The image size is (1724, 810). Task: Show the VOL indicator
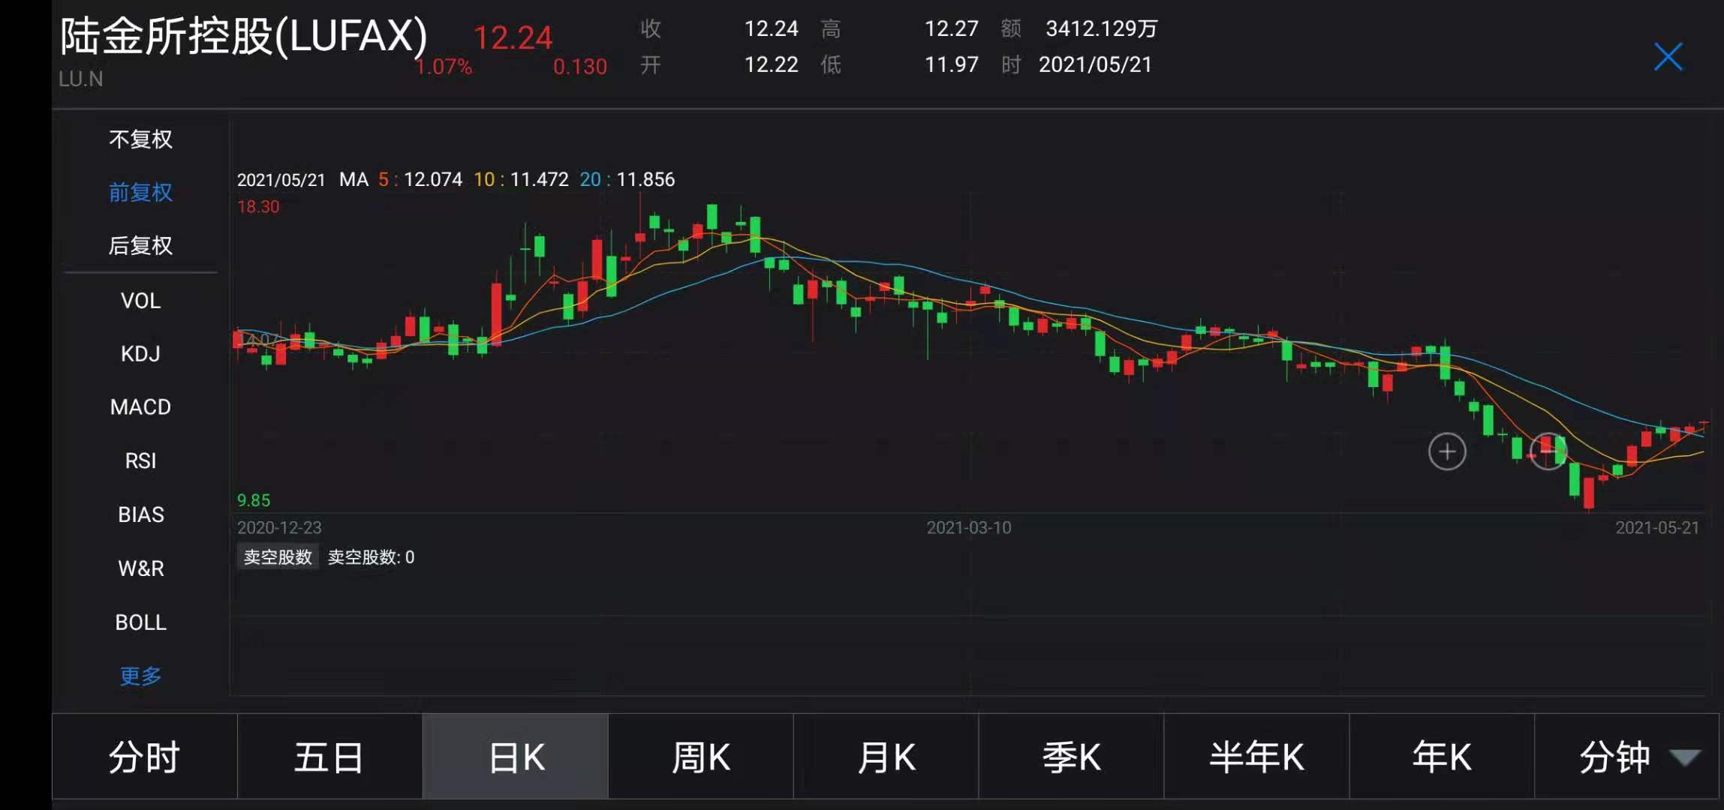tap(140, 301)
